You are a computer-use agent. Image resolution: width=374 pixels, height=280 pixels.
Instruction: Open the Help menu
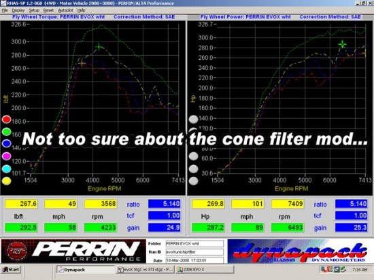tap(81, 10)
